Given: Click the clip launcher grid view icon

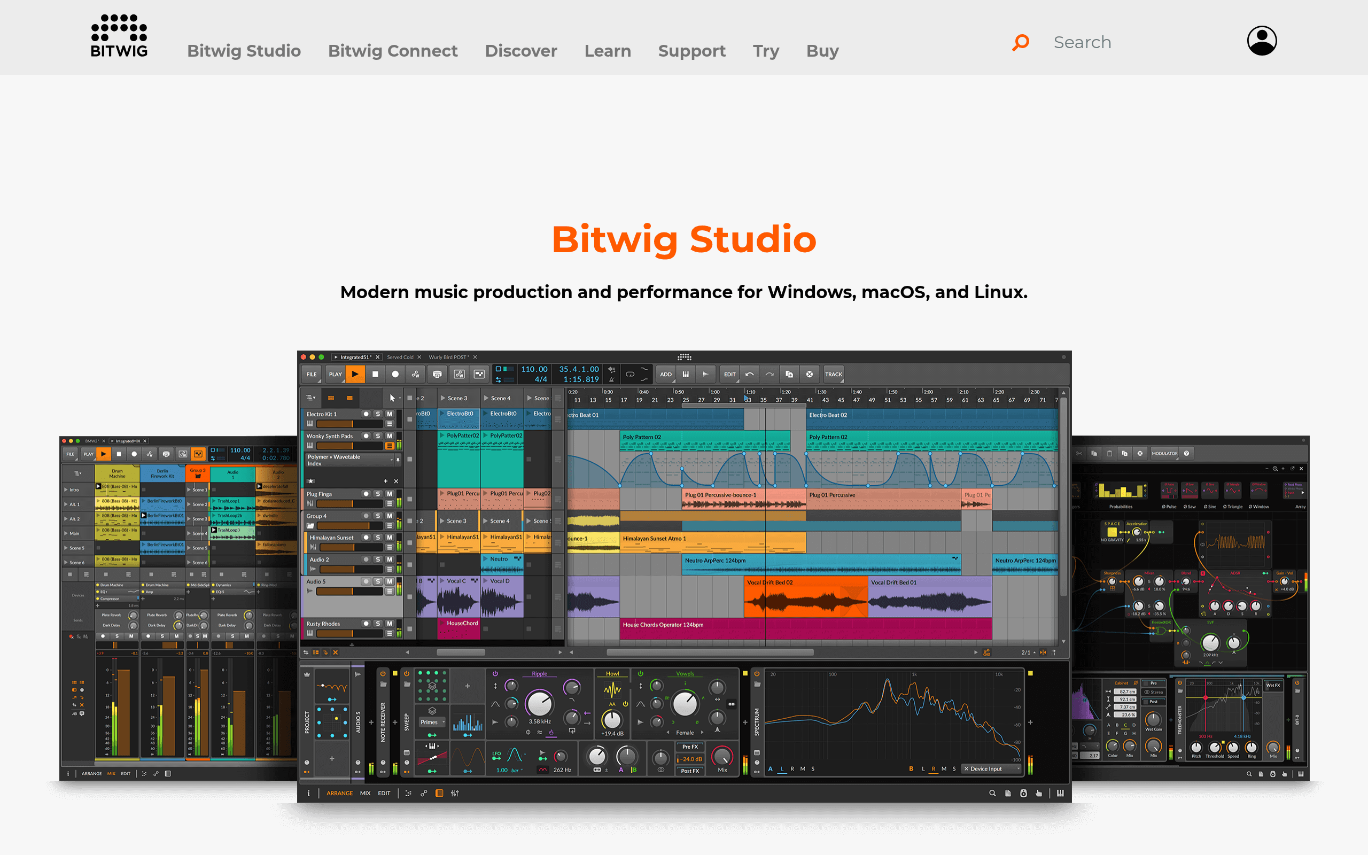Looking at the screenshot, I should [331, 398].
